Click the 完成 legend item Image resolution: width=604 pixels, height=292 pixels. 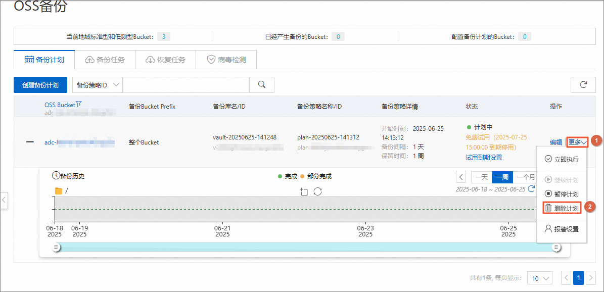coord(288,176)
